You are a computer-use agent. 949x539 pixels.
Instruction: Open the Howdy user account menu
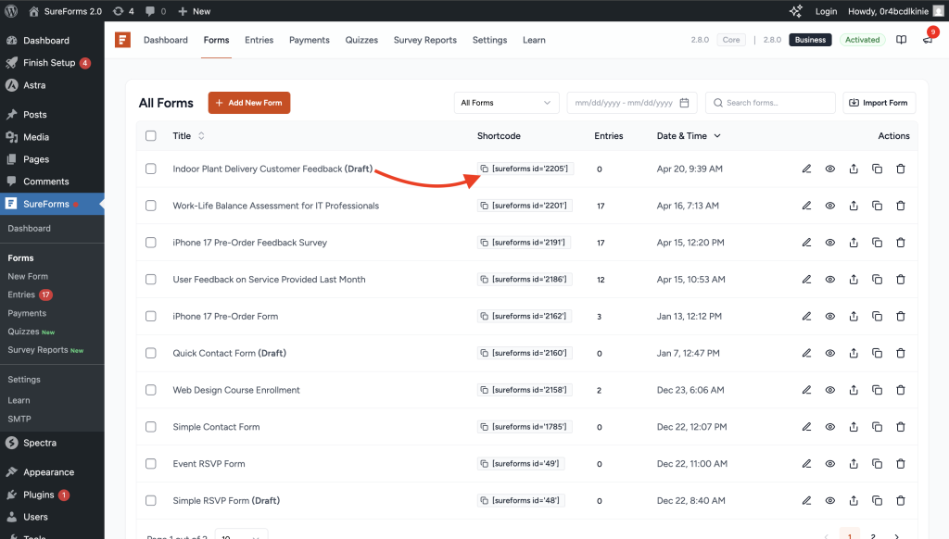895,11
